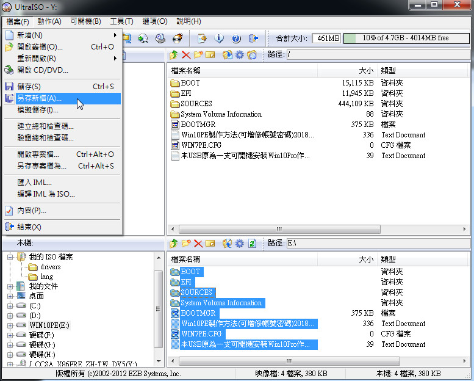Select BOOTMGR file in image pane

[x=198, y=125]
